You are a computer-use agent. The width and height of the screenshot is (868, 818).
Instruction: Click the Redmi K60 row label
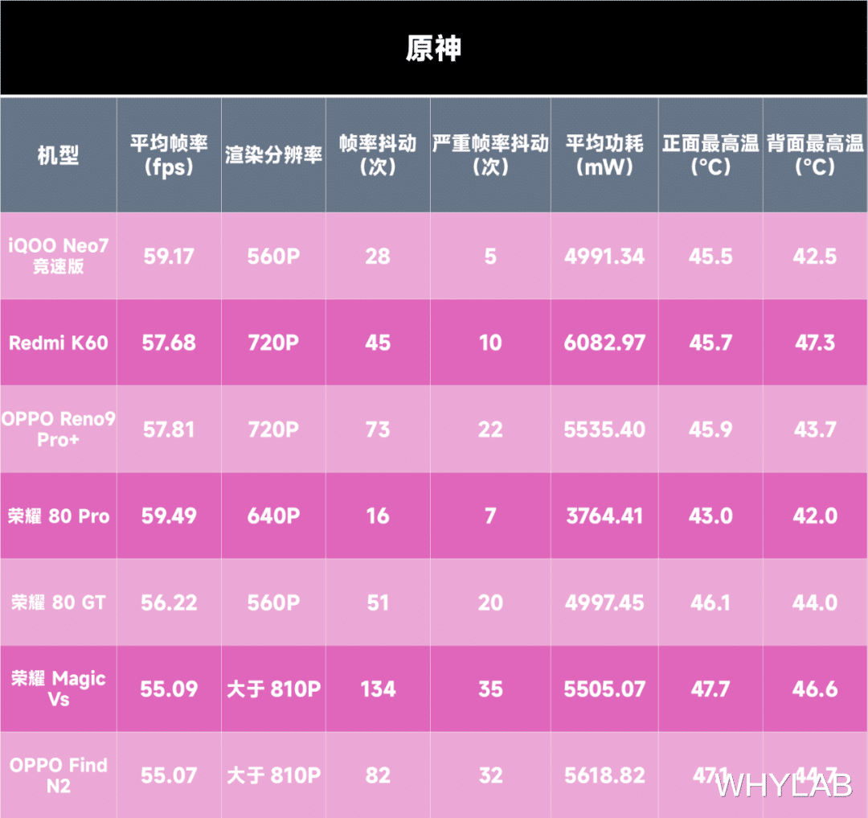click(x=57, y=343)
